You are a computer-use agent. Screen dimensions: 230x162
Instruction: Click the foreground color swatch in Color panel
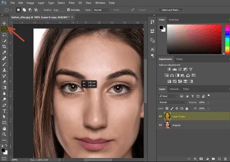coord(161,27)
